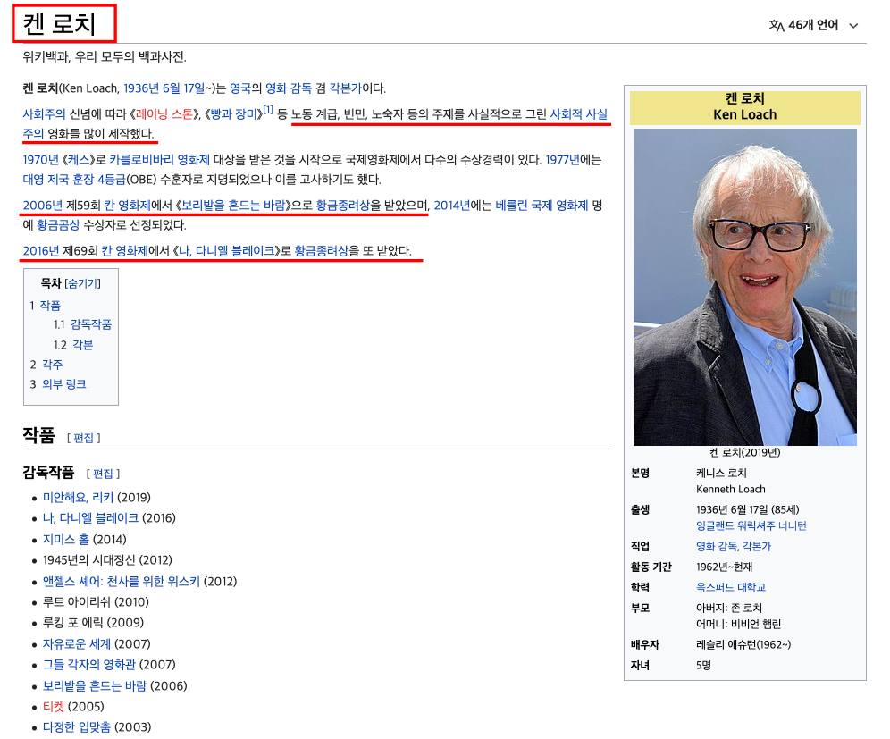Image resolution: width=890 pixels, height=739 pixels.
Task: Open the 대영 제국 훈장 4등급 link
Action: pyautogui.click(x=74, y=180)
